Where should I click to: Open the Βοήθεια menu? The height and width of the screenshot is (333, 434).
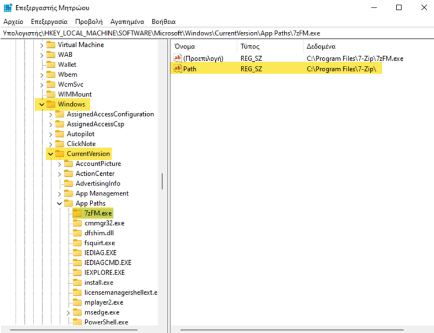(x=164, y=21)
